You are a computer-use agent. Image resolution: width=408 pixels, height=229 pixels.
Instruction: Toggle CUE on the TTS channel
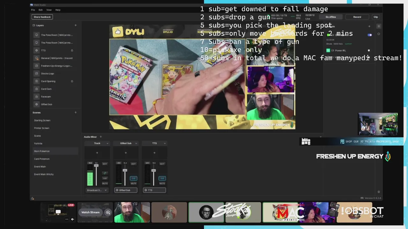point(162,178)
